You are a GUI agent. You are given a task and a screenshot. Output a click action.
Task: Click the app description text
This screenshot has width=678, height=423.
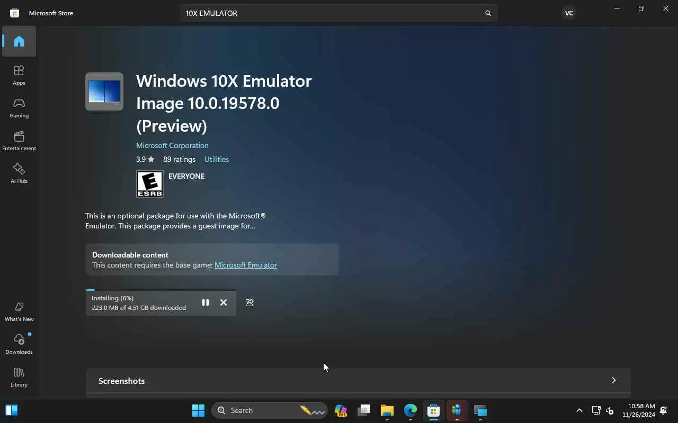coord(175,221)
